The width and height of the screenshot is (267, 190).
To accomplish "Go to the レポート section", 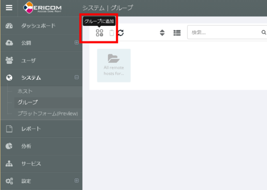I will 31,129.
